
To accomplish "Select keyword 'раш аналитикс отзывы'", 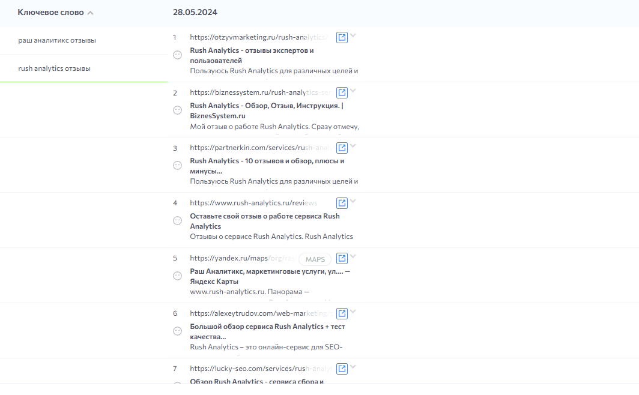I will [x=58, y=40].
